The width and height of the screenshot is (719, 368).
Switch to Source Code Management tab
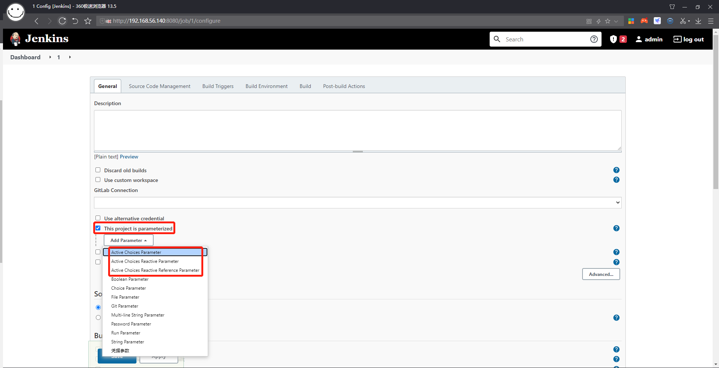point(160,86)
